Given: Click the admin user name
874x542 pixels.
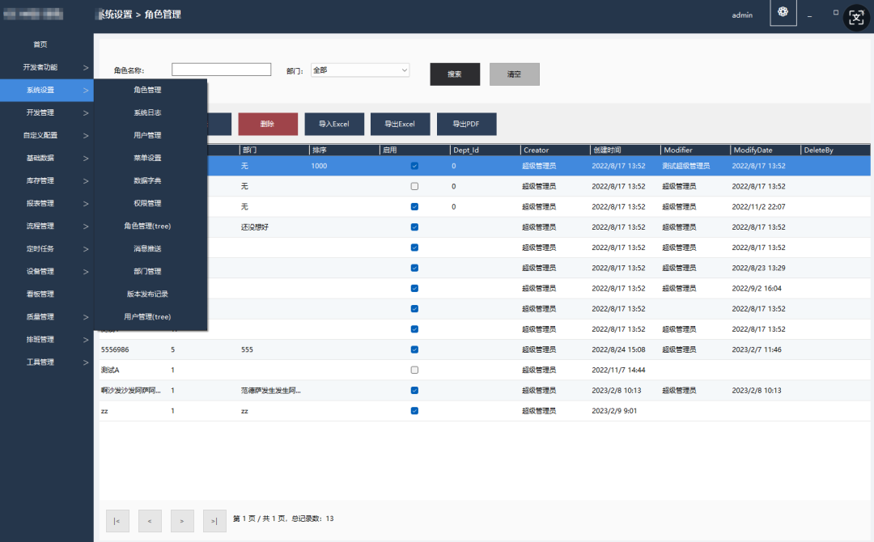Looking at the screenshot, I should coord(742,15).
